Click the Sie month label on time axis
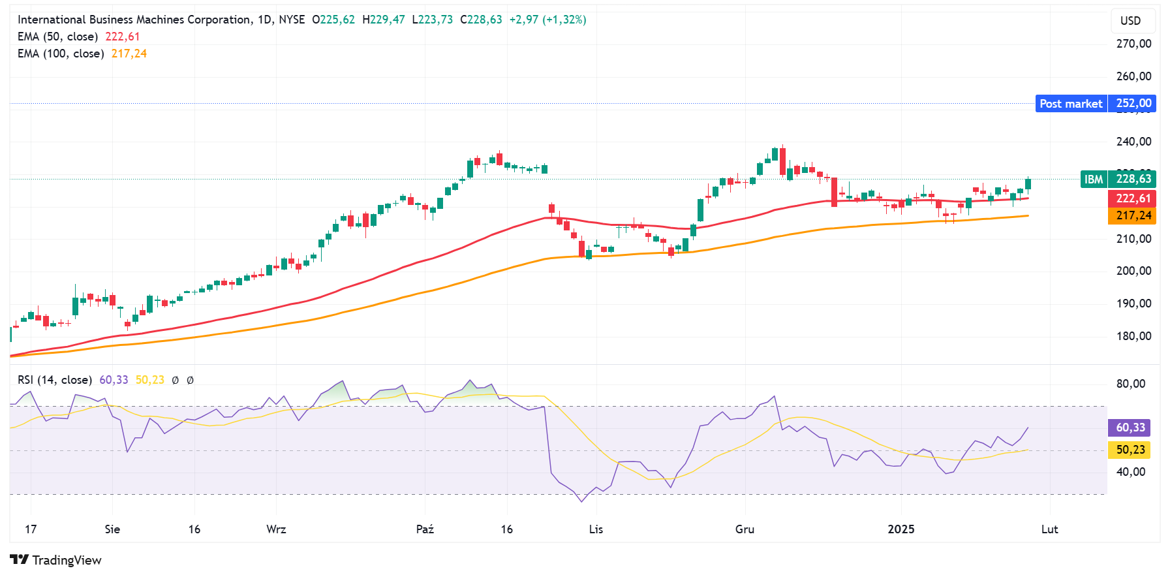 point(112,529)
